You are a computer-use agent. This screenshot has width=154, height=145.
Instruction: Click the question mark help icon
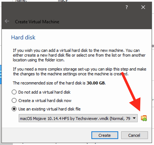pos(127,8)
